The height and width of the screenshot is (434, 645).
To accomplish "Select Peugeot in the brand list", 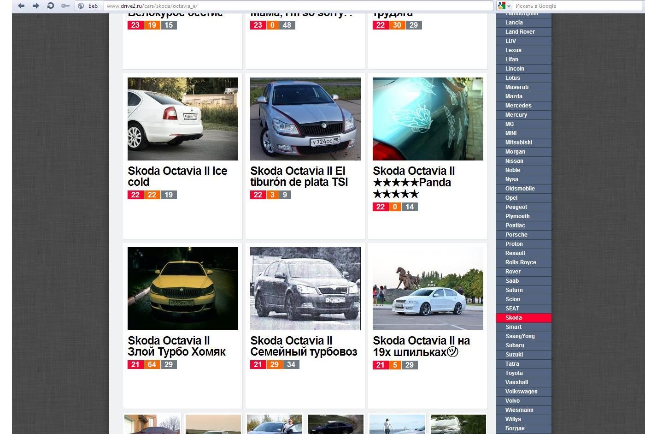I will [x=524, y=207].
